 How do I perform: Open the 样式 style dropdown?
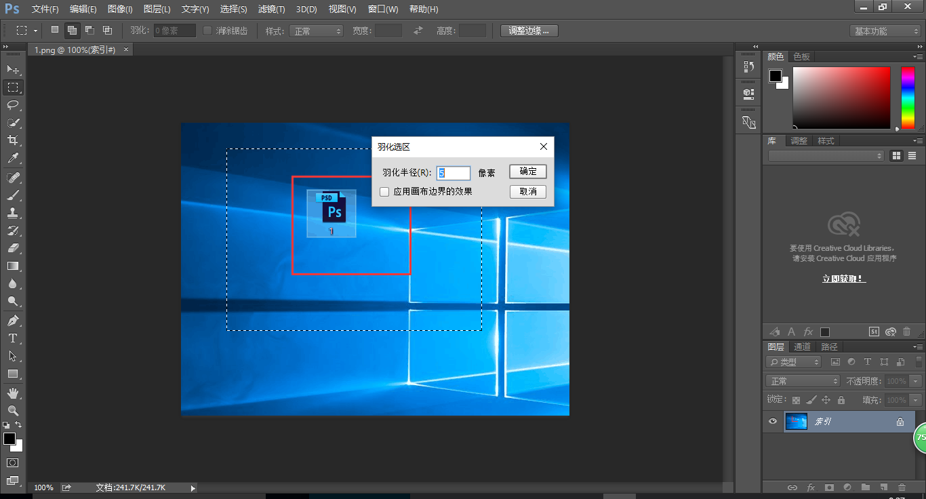(x=317, y=31)
